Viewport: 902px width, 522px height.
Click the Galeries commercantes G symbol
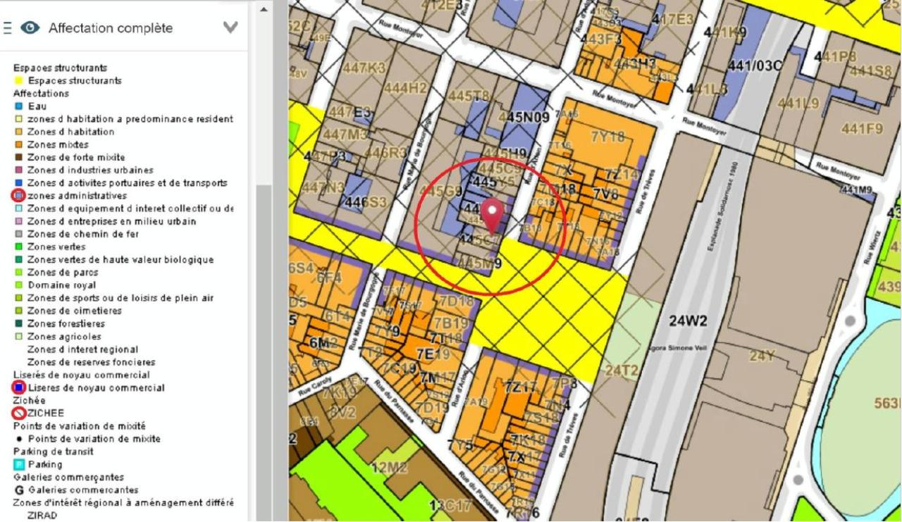tap(19, 490)
